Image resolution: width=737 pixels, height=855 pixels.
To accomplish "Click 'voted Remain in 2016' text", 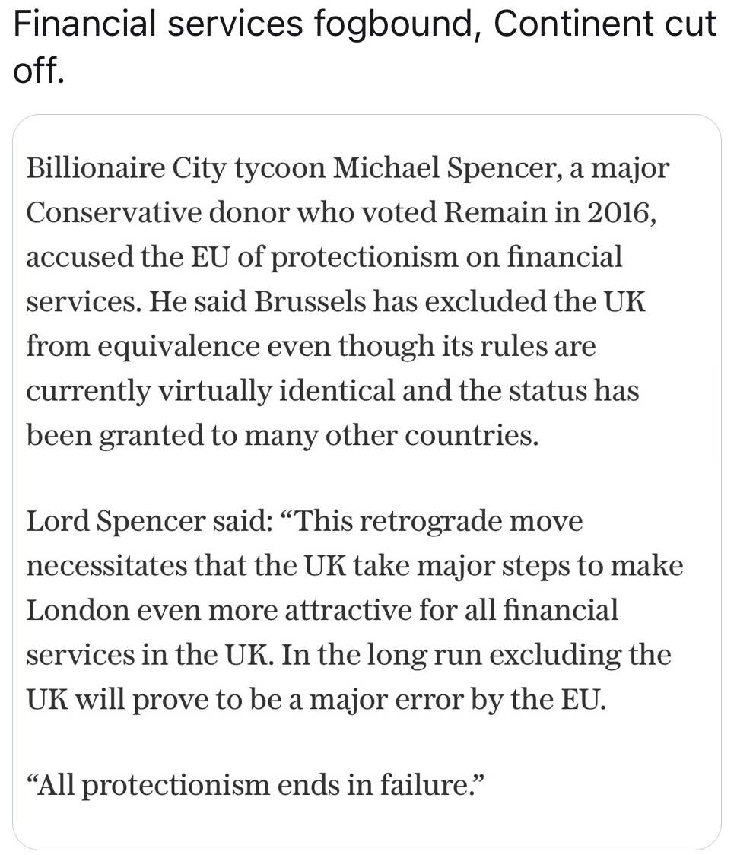I will [x=475, y=213].
